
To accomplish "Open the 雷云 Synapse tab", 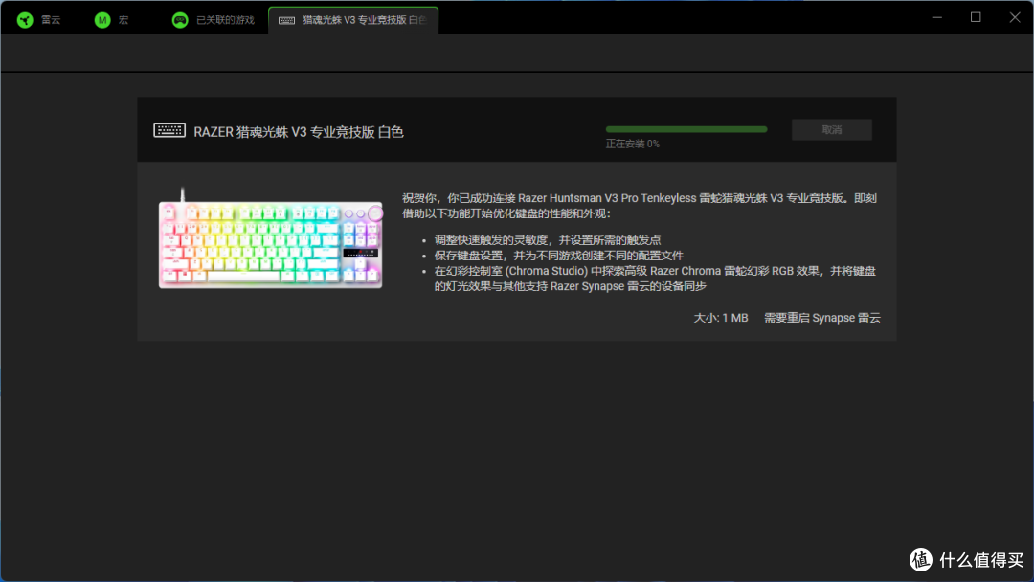I will click(39, 20).
